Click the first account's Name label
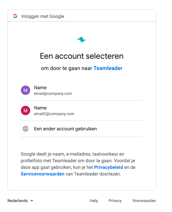 pyautogui.click(x=40, y=88)
